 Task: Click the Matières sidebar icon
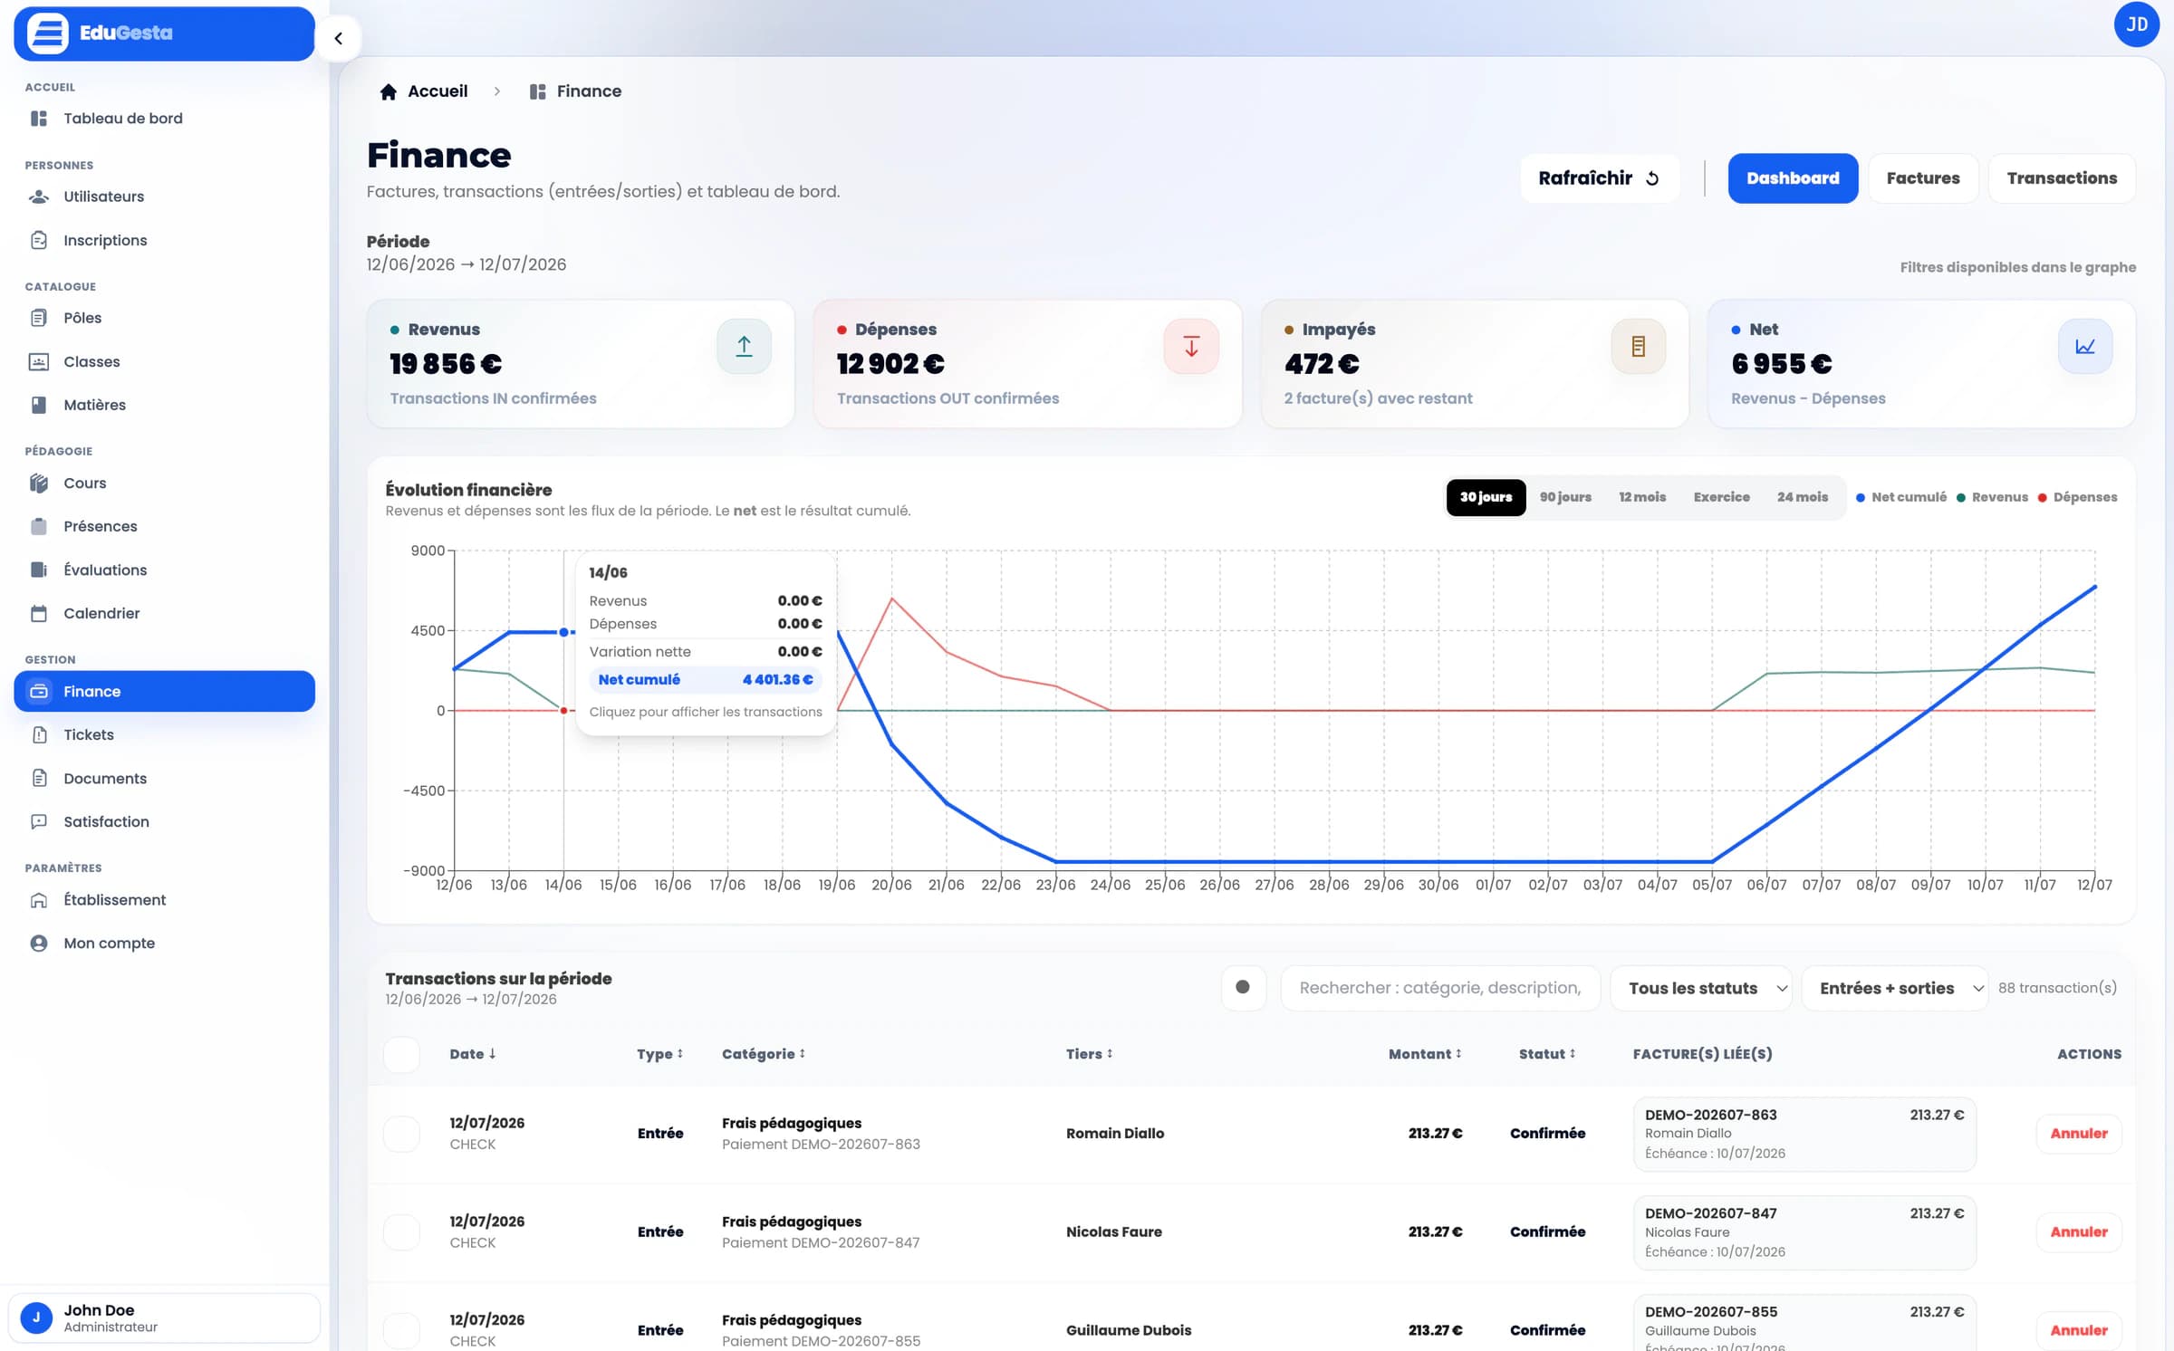[39, 405]
